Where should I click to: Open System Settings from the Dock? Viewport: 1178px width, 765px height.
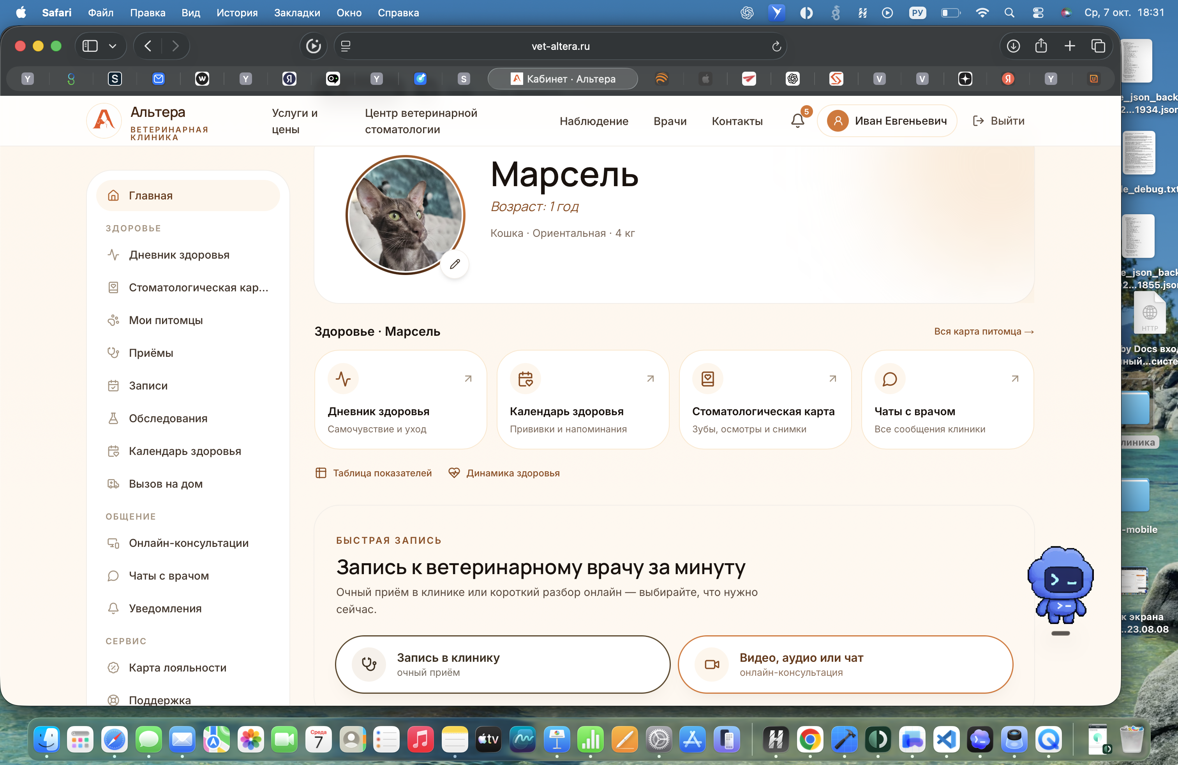pos(658,740)
